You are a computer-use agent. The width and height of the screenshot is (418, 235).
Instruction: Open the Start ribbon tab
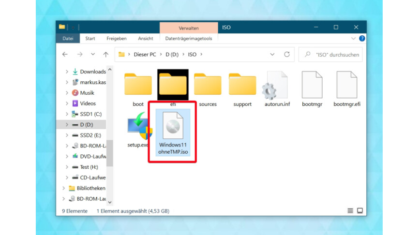pyautogui.click(x=90, y=38)
